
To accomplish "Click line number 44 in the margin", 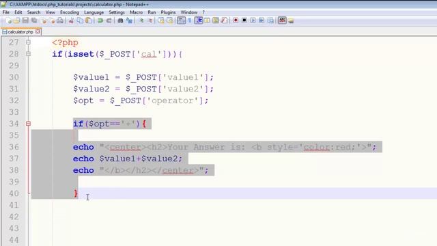I will (x=14, y=240).
